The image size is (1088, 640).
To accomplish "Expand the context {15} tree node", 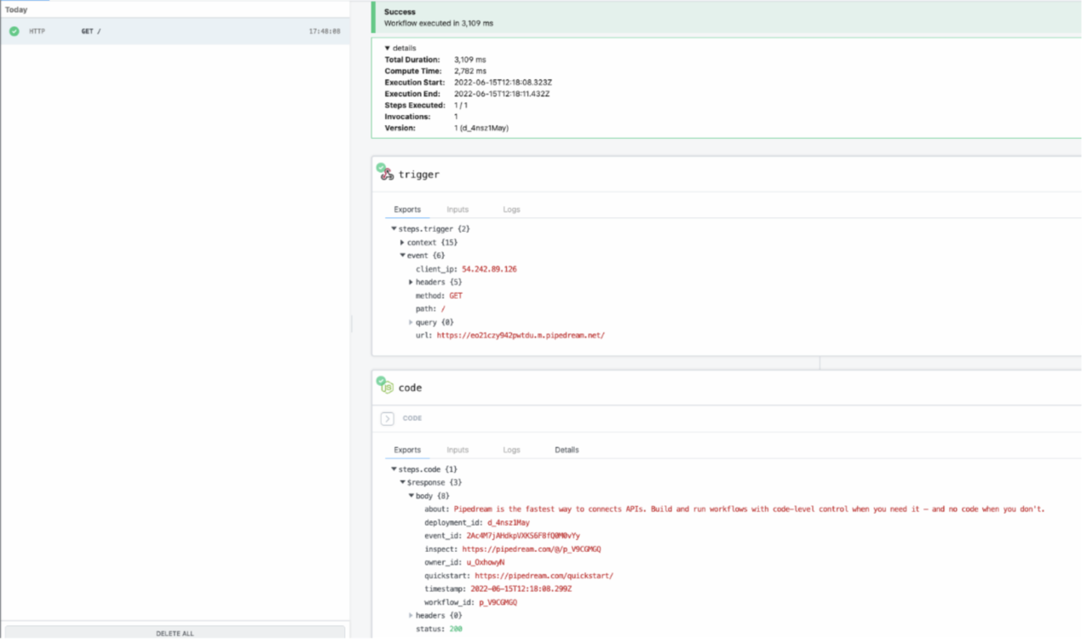I will click(x=402, y=243).
